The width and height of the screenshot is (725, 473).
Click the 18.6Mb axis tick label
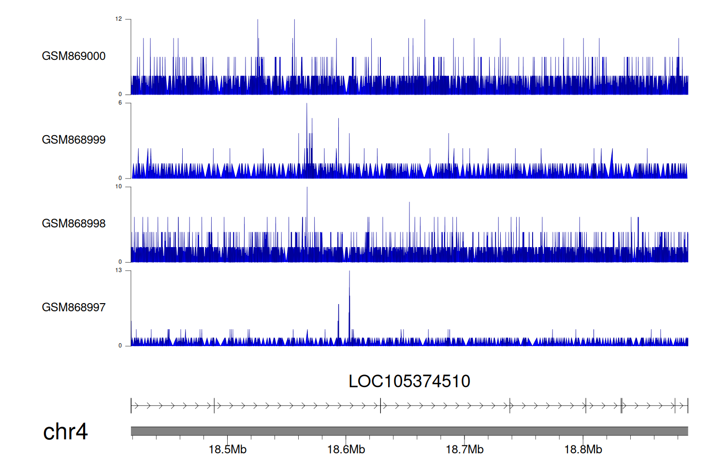[346, 450]
